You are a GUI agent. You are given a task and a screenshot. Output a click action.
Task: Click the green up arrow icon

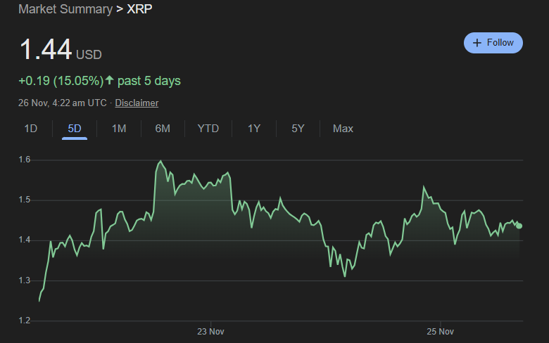pos(110,80)
